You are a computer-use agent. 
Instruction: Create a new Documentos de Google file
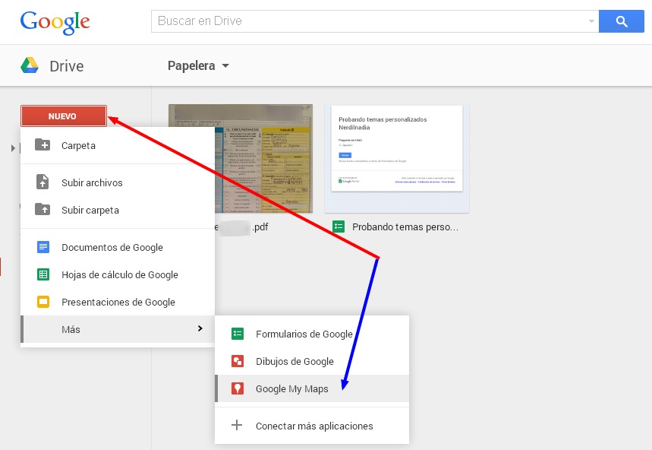pos(118,247)
